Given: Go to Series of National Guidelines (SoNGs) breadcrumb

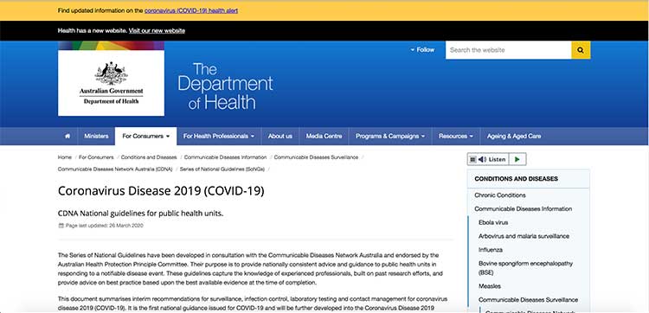Looking at the screenshot, I should click(222, 169).
